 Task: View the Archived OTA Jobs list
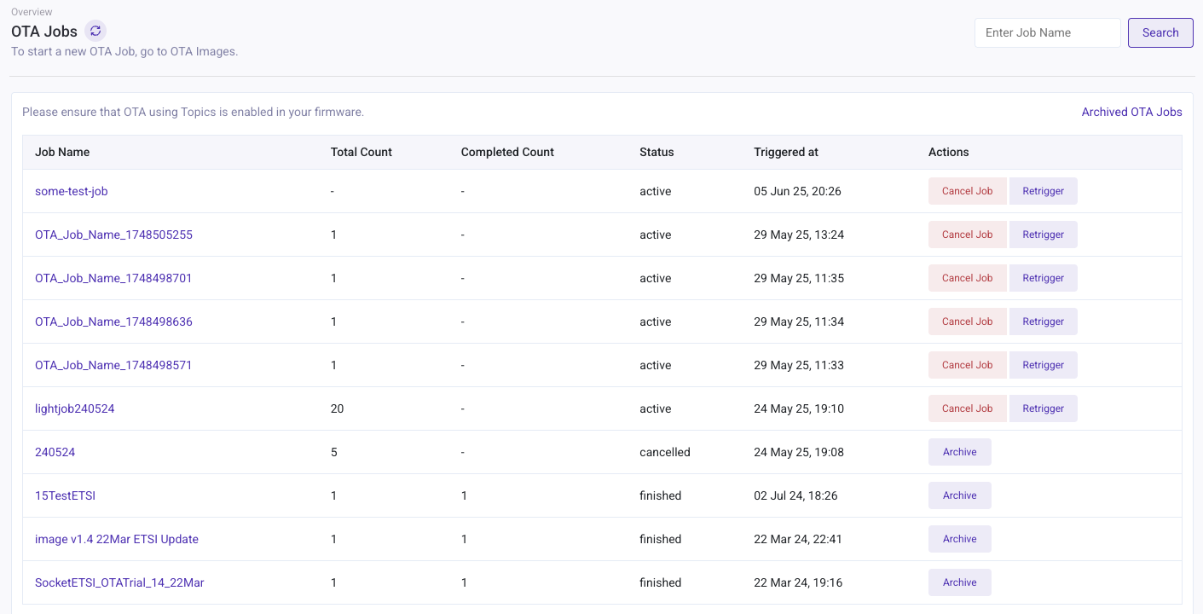(x=1131, y=112)
